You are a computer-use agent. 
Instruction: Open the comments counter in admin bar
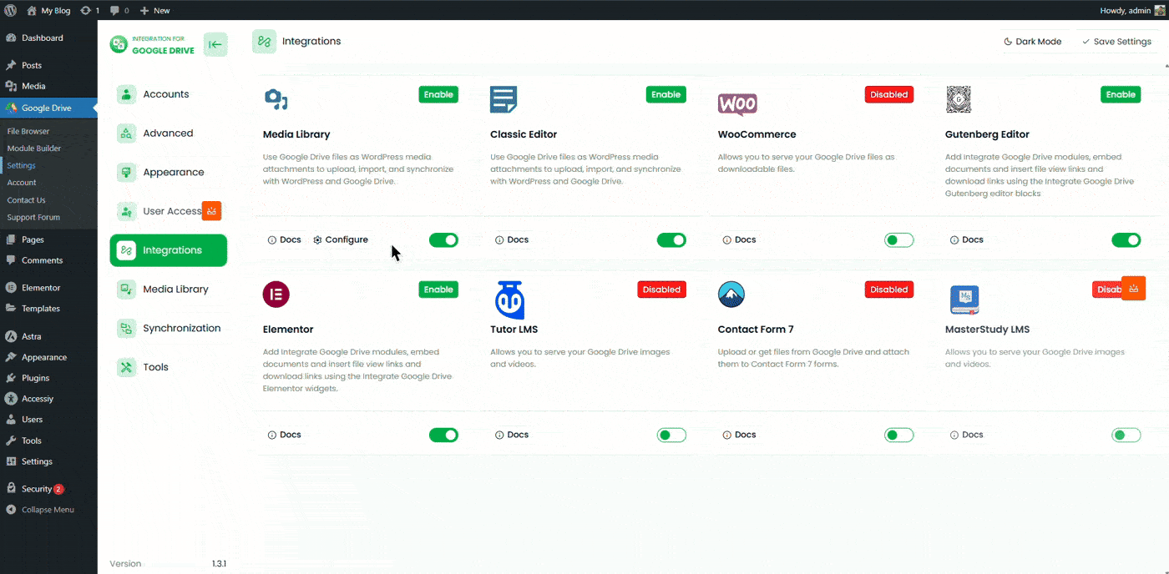click(x=117, y=10)
